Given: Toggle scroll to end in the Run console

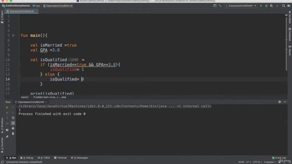Looking at the screenshot, I should (13, 123).
